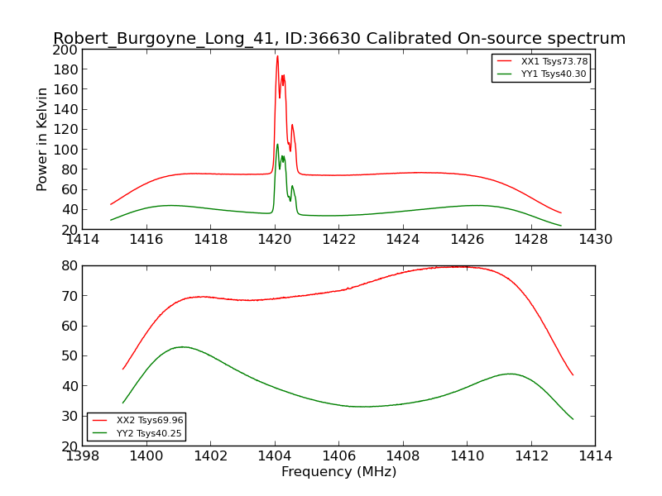Click the 160 y-axis tick label
This screenshot has height=496, width=662.
tap(65, 89)
